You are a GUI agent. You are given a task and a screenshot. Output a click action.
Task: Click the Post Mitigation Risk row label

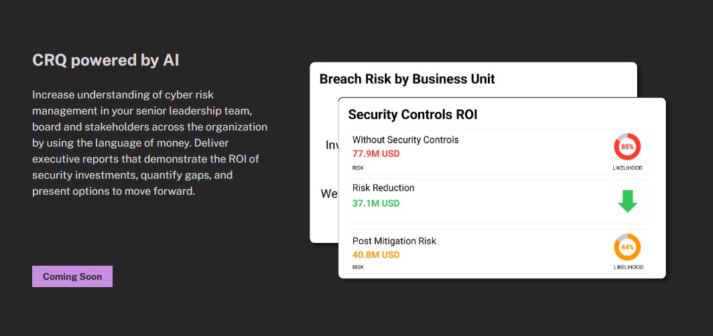point(394,241)
